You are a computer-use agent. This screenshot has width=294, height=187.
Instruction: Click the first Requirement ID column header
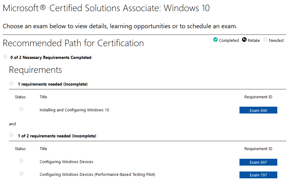tap(258, 97)
